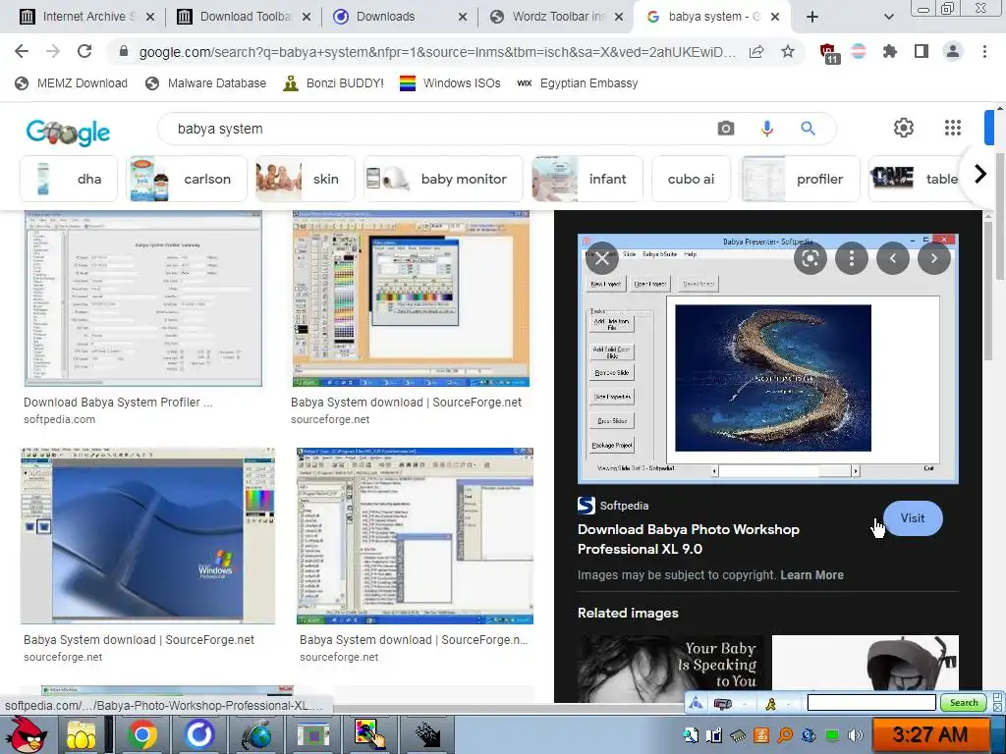
Task: Open Babya System Profiler thumbnail
Action: [143, 298]
